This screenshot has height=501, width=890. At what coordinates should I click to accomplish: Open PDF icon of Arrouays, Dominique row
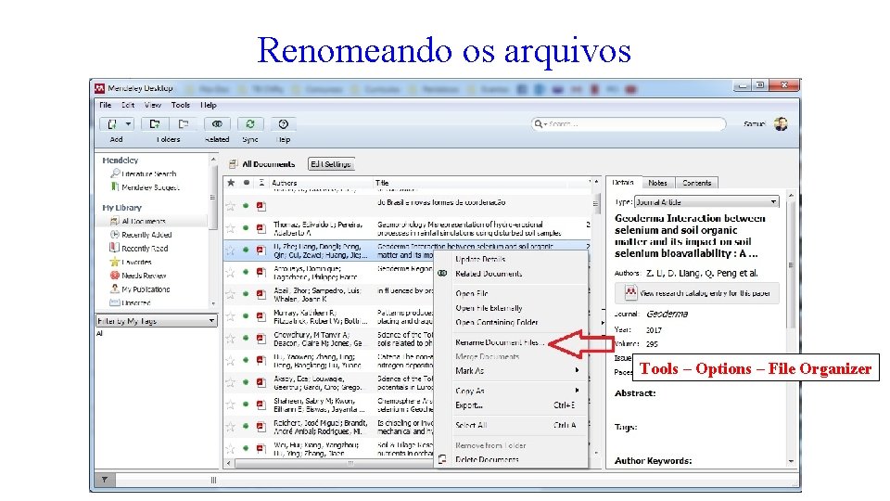pos(261,273)
